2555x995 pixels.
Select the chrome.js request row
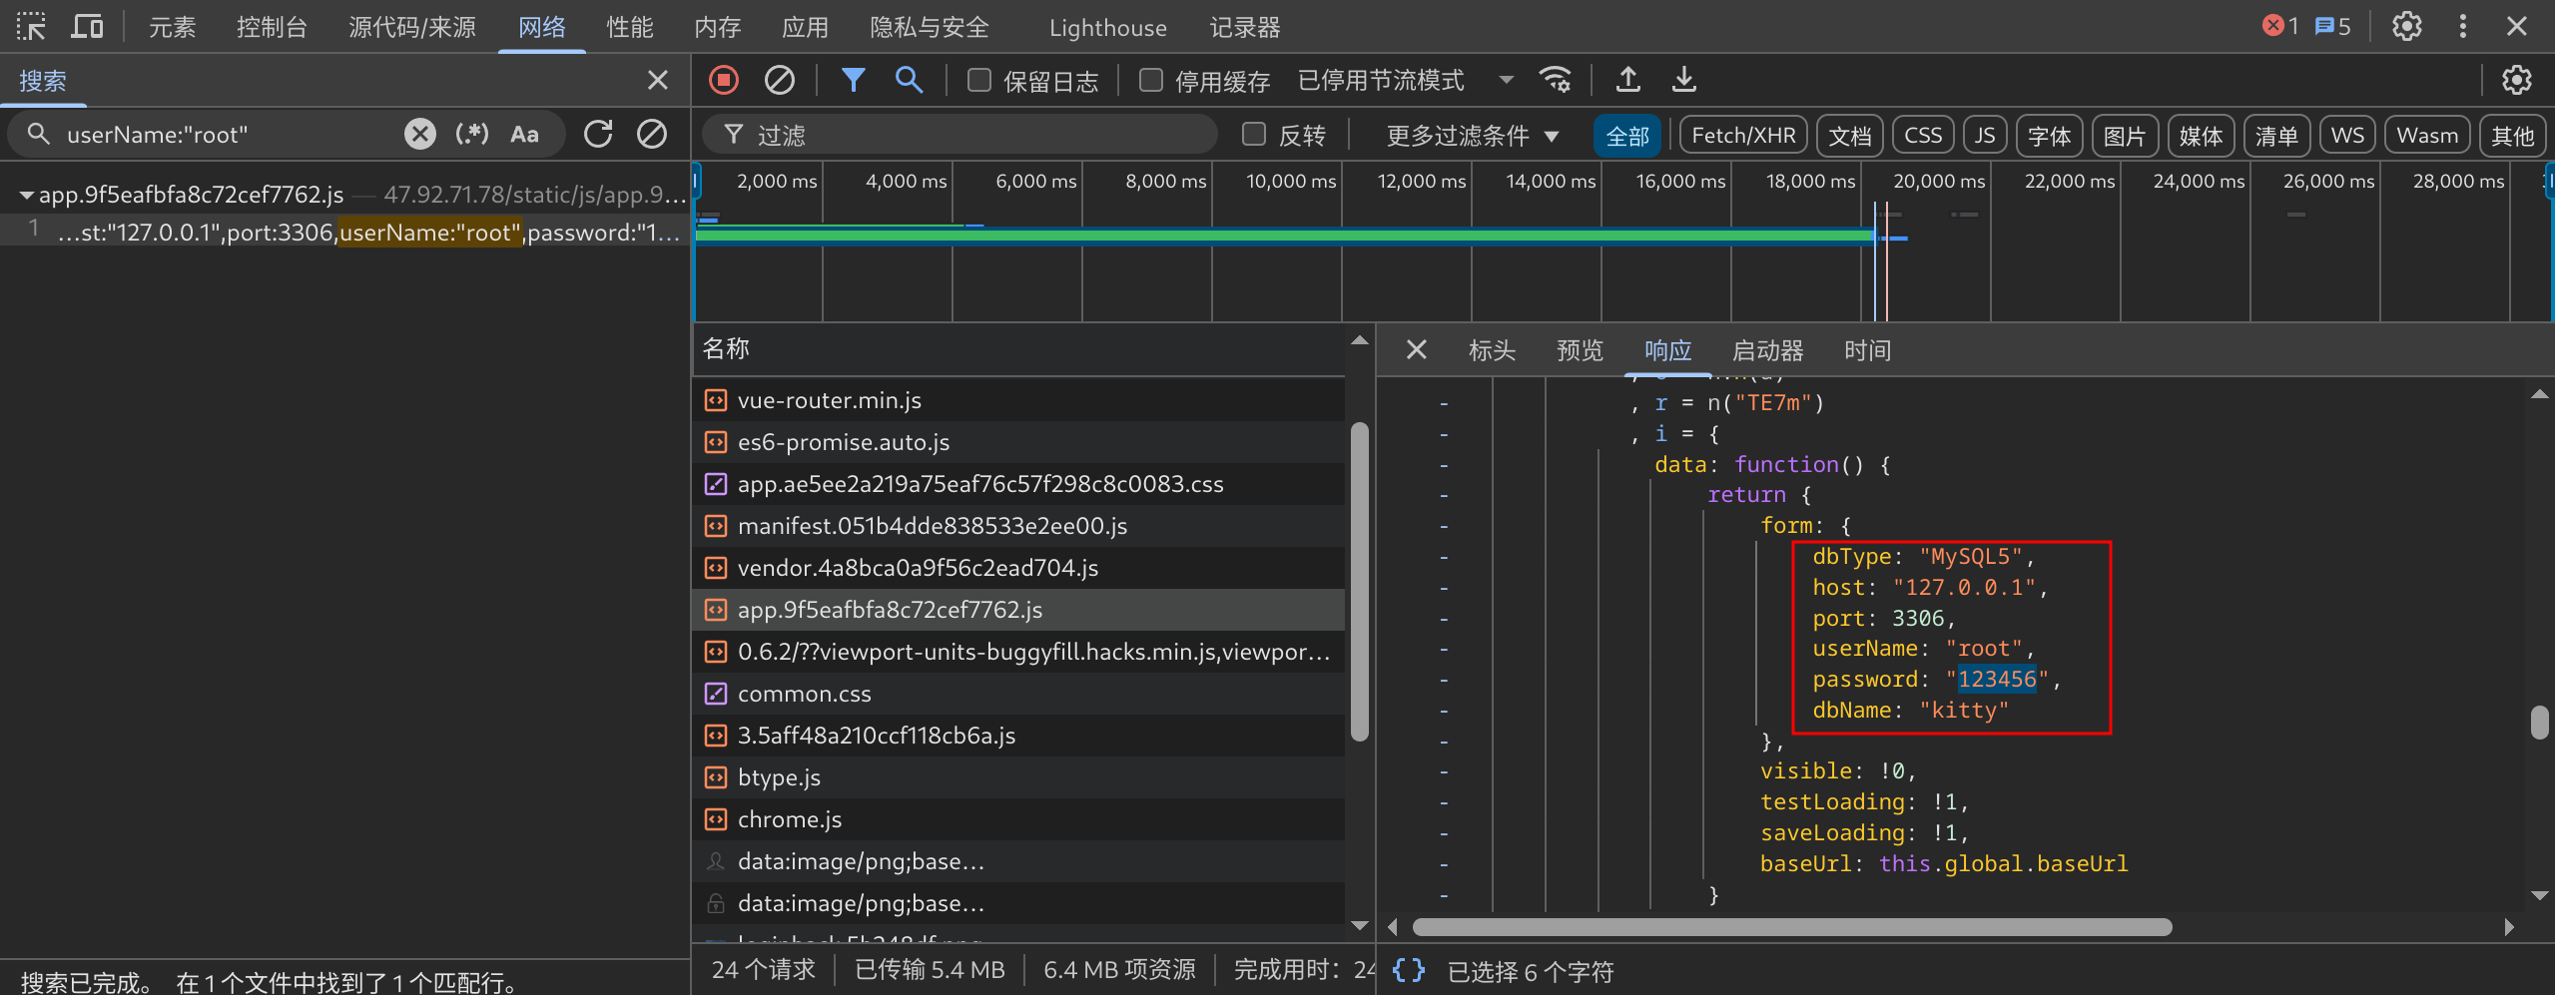click(1018, 819)
